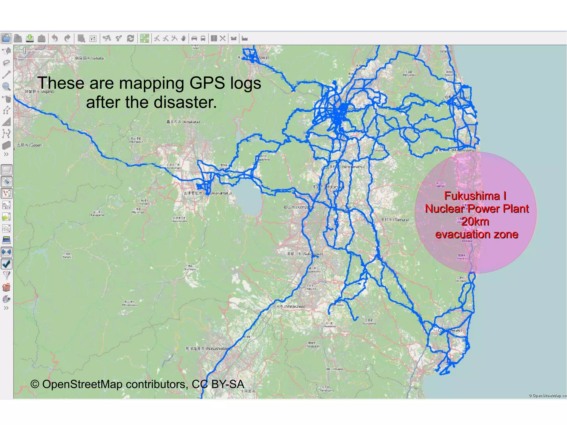Open the red castle changeset panel icon
Screen dimensions: 567x425
point(6,287)
